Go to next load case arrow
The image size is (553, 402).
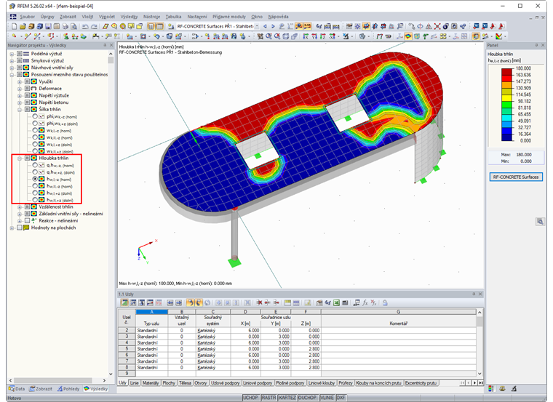(x=273, y=26)
